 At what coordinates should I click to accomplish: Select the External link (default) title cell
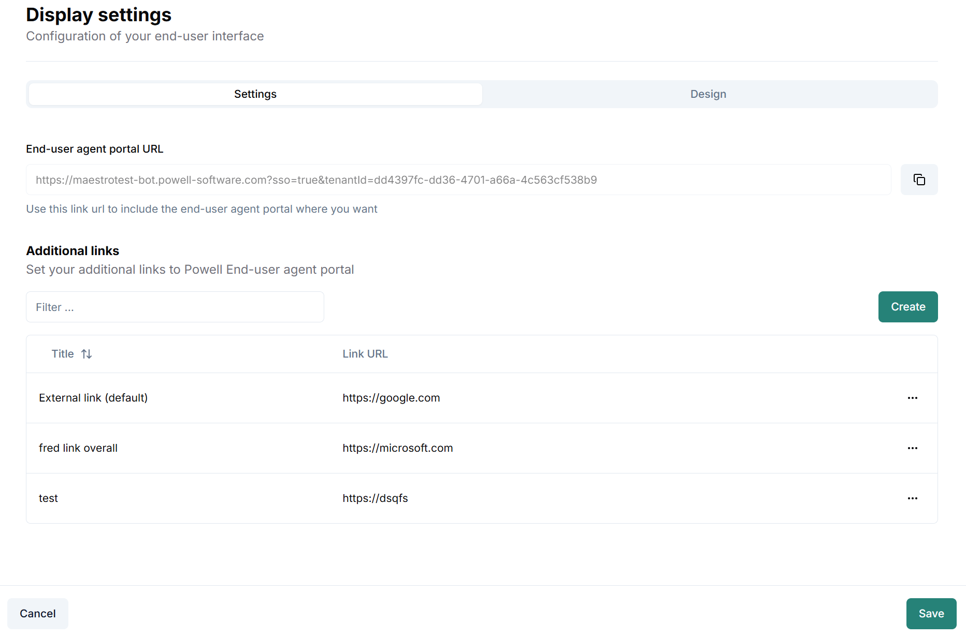pos(93,398)
